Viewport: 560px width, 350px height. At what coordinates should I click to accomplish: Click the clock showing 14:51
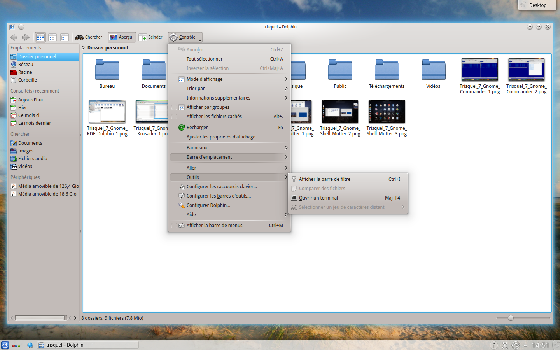point(541,345)
